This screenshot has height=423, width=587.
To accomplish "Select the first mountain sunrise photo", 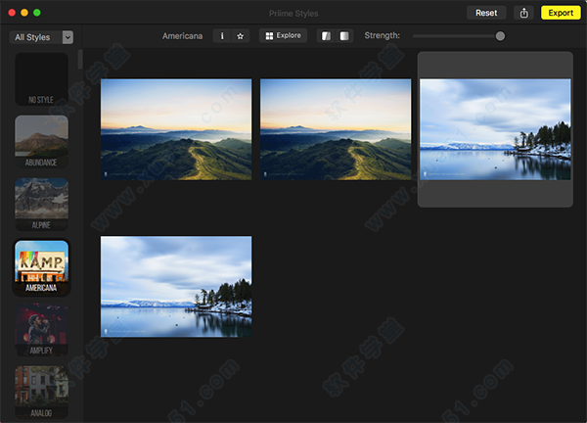I will pos(176,129).
